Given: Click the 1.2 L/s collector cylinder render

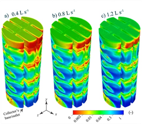Looking at the screenshot, I should click(x=120, y=62).
